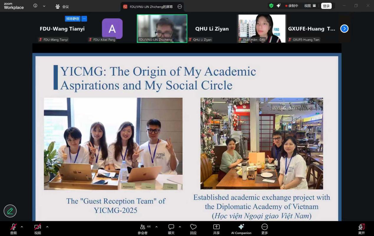Click the 登录 sign in button
The image size is (374, 236).
coord(326,6)
